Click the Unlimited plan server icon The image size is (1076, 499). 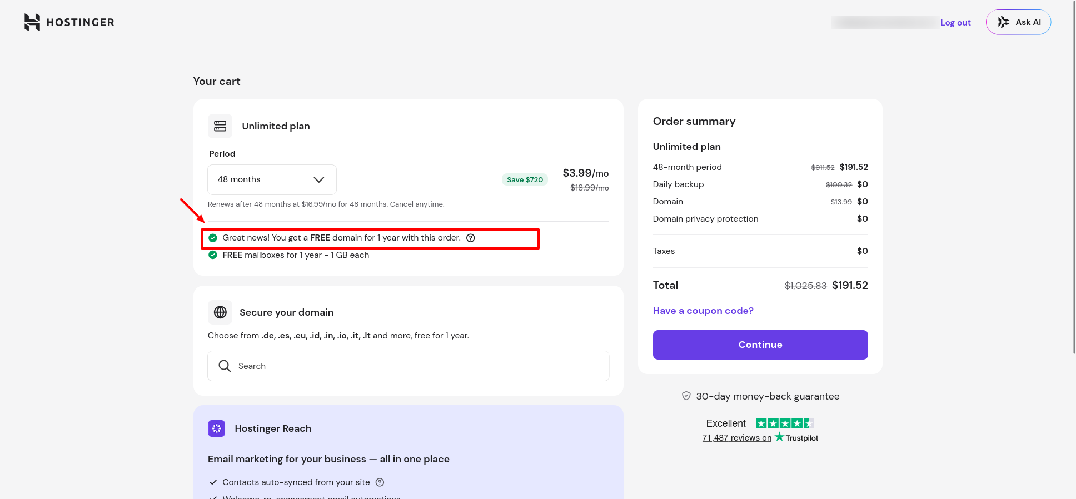(220, 126)
